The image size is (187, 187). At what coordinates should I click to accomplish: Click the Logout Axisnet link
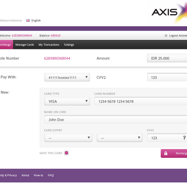pyautogui.click(x=178, y=36)
